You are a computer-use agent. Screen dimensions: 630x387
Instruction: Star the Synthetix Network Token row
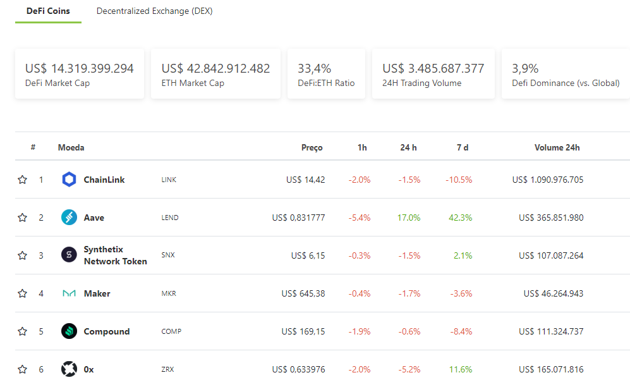(x=23, y=255)
